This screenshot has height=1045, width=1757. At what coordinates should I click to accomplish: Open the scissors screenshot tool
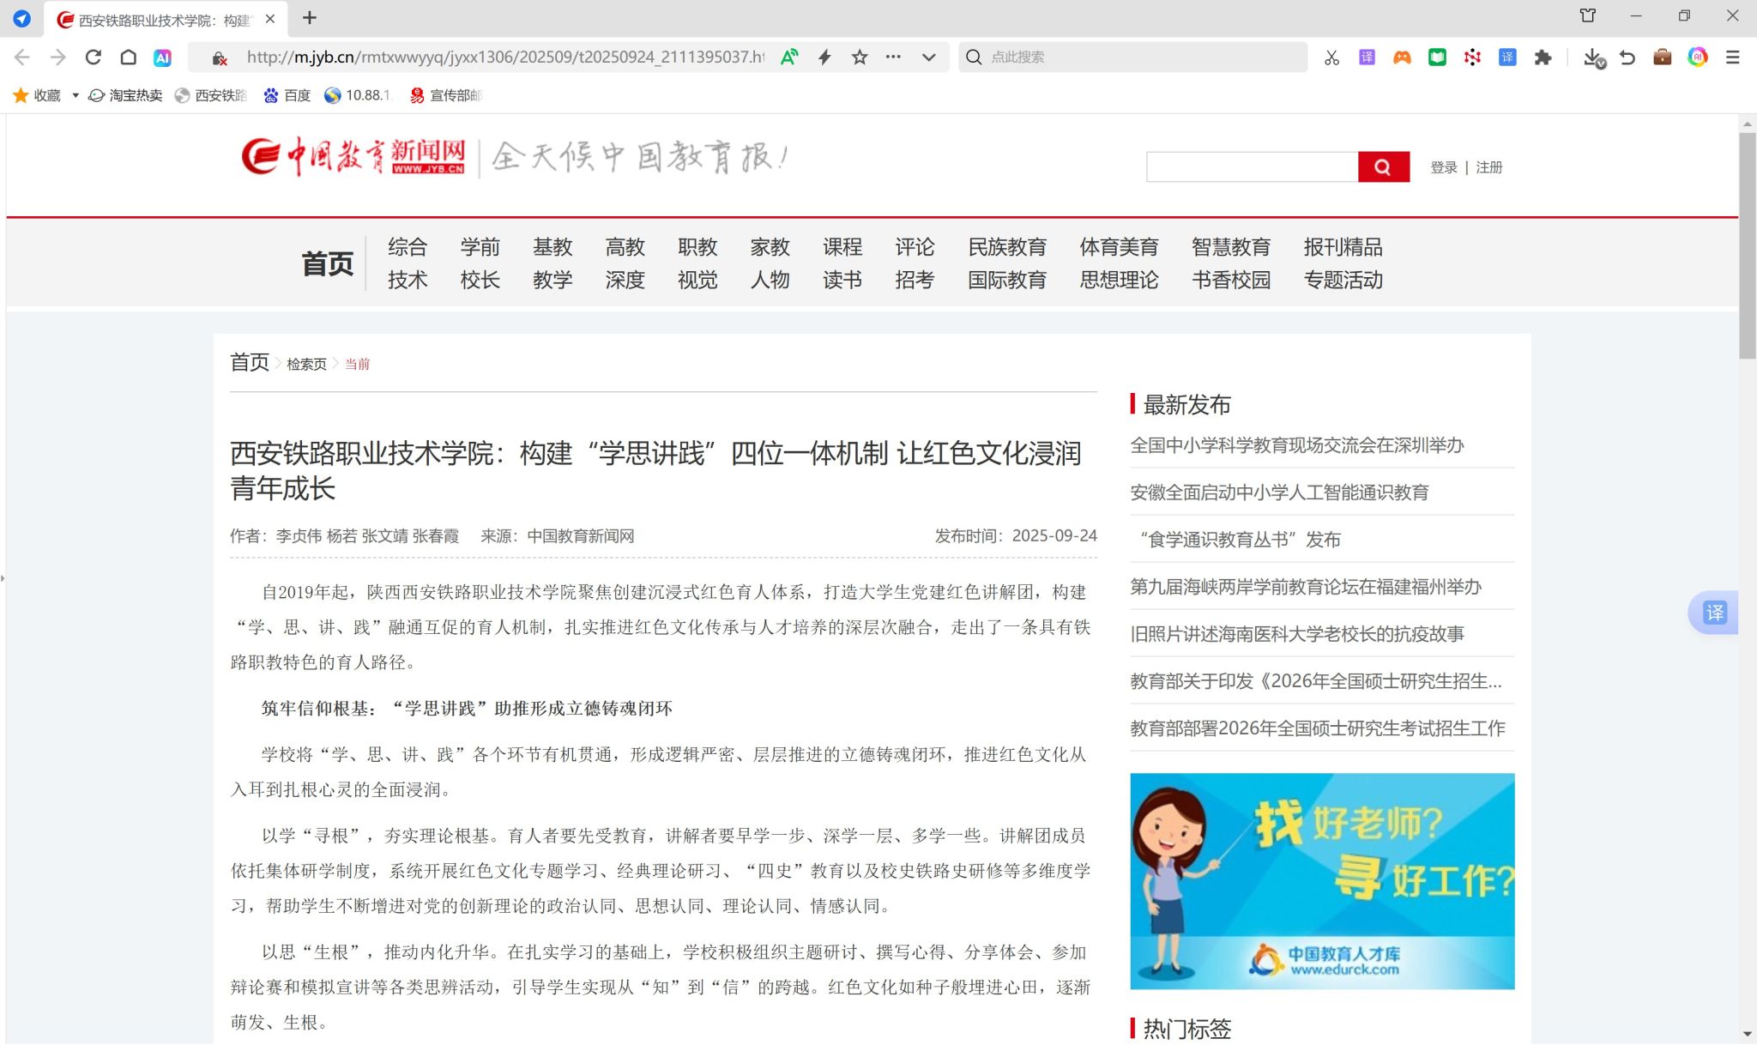tap(1331, 57)
